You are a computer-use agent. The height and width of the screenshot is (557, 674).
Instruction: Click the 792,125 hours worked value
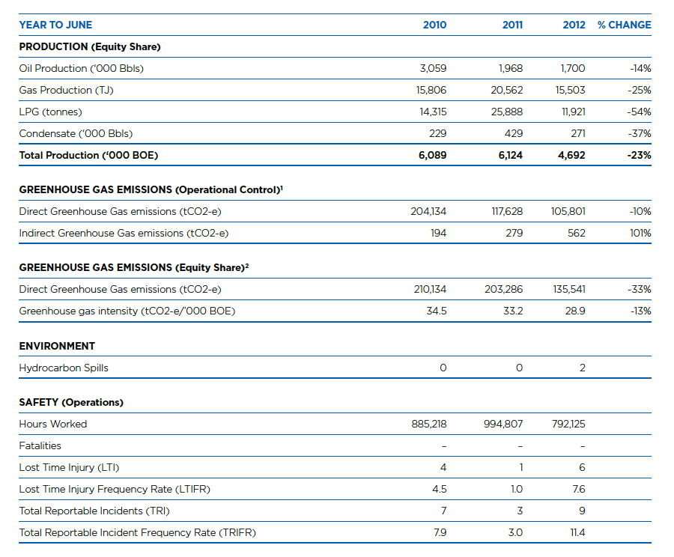(568, 424)
